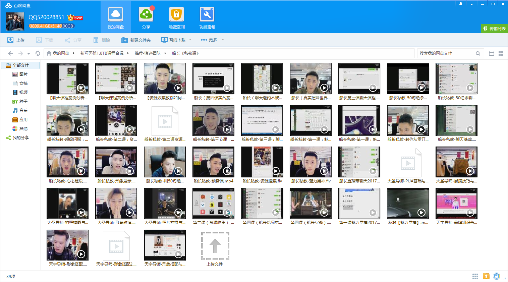Go forward with the right arrow

[x=21, y=53]
